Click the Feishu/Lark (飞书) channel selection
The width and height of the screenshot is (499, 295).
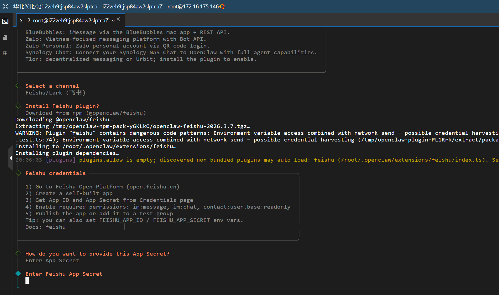click(55, 93)
